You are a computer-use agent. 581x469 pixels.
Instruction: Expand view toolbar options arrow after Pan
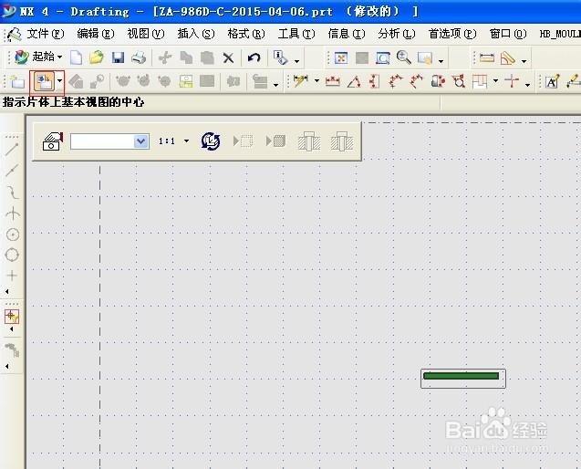pyautogui.click(x=441, y=60)
